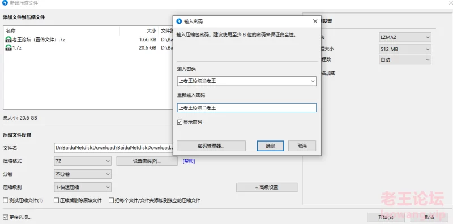Click the password dialog's lightning app icon
The image size is (453, 224).
(179, 21)
